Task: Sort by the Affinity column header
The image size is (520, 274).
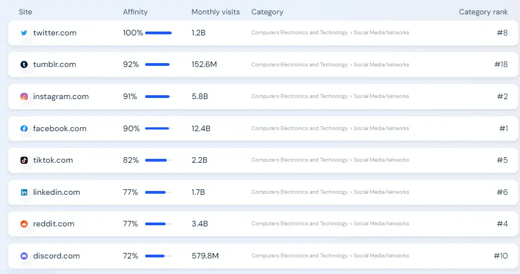Action: pyautogui.click(x=135, y=12)
